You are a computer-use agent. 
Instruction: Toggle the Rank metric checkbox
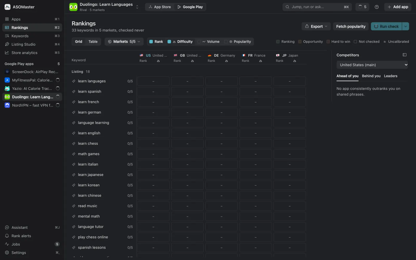pos(151,42)
